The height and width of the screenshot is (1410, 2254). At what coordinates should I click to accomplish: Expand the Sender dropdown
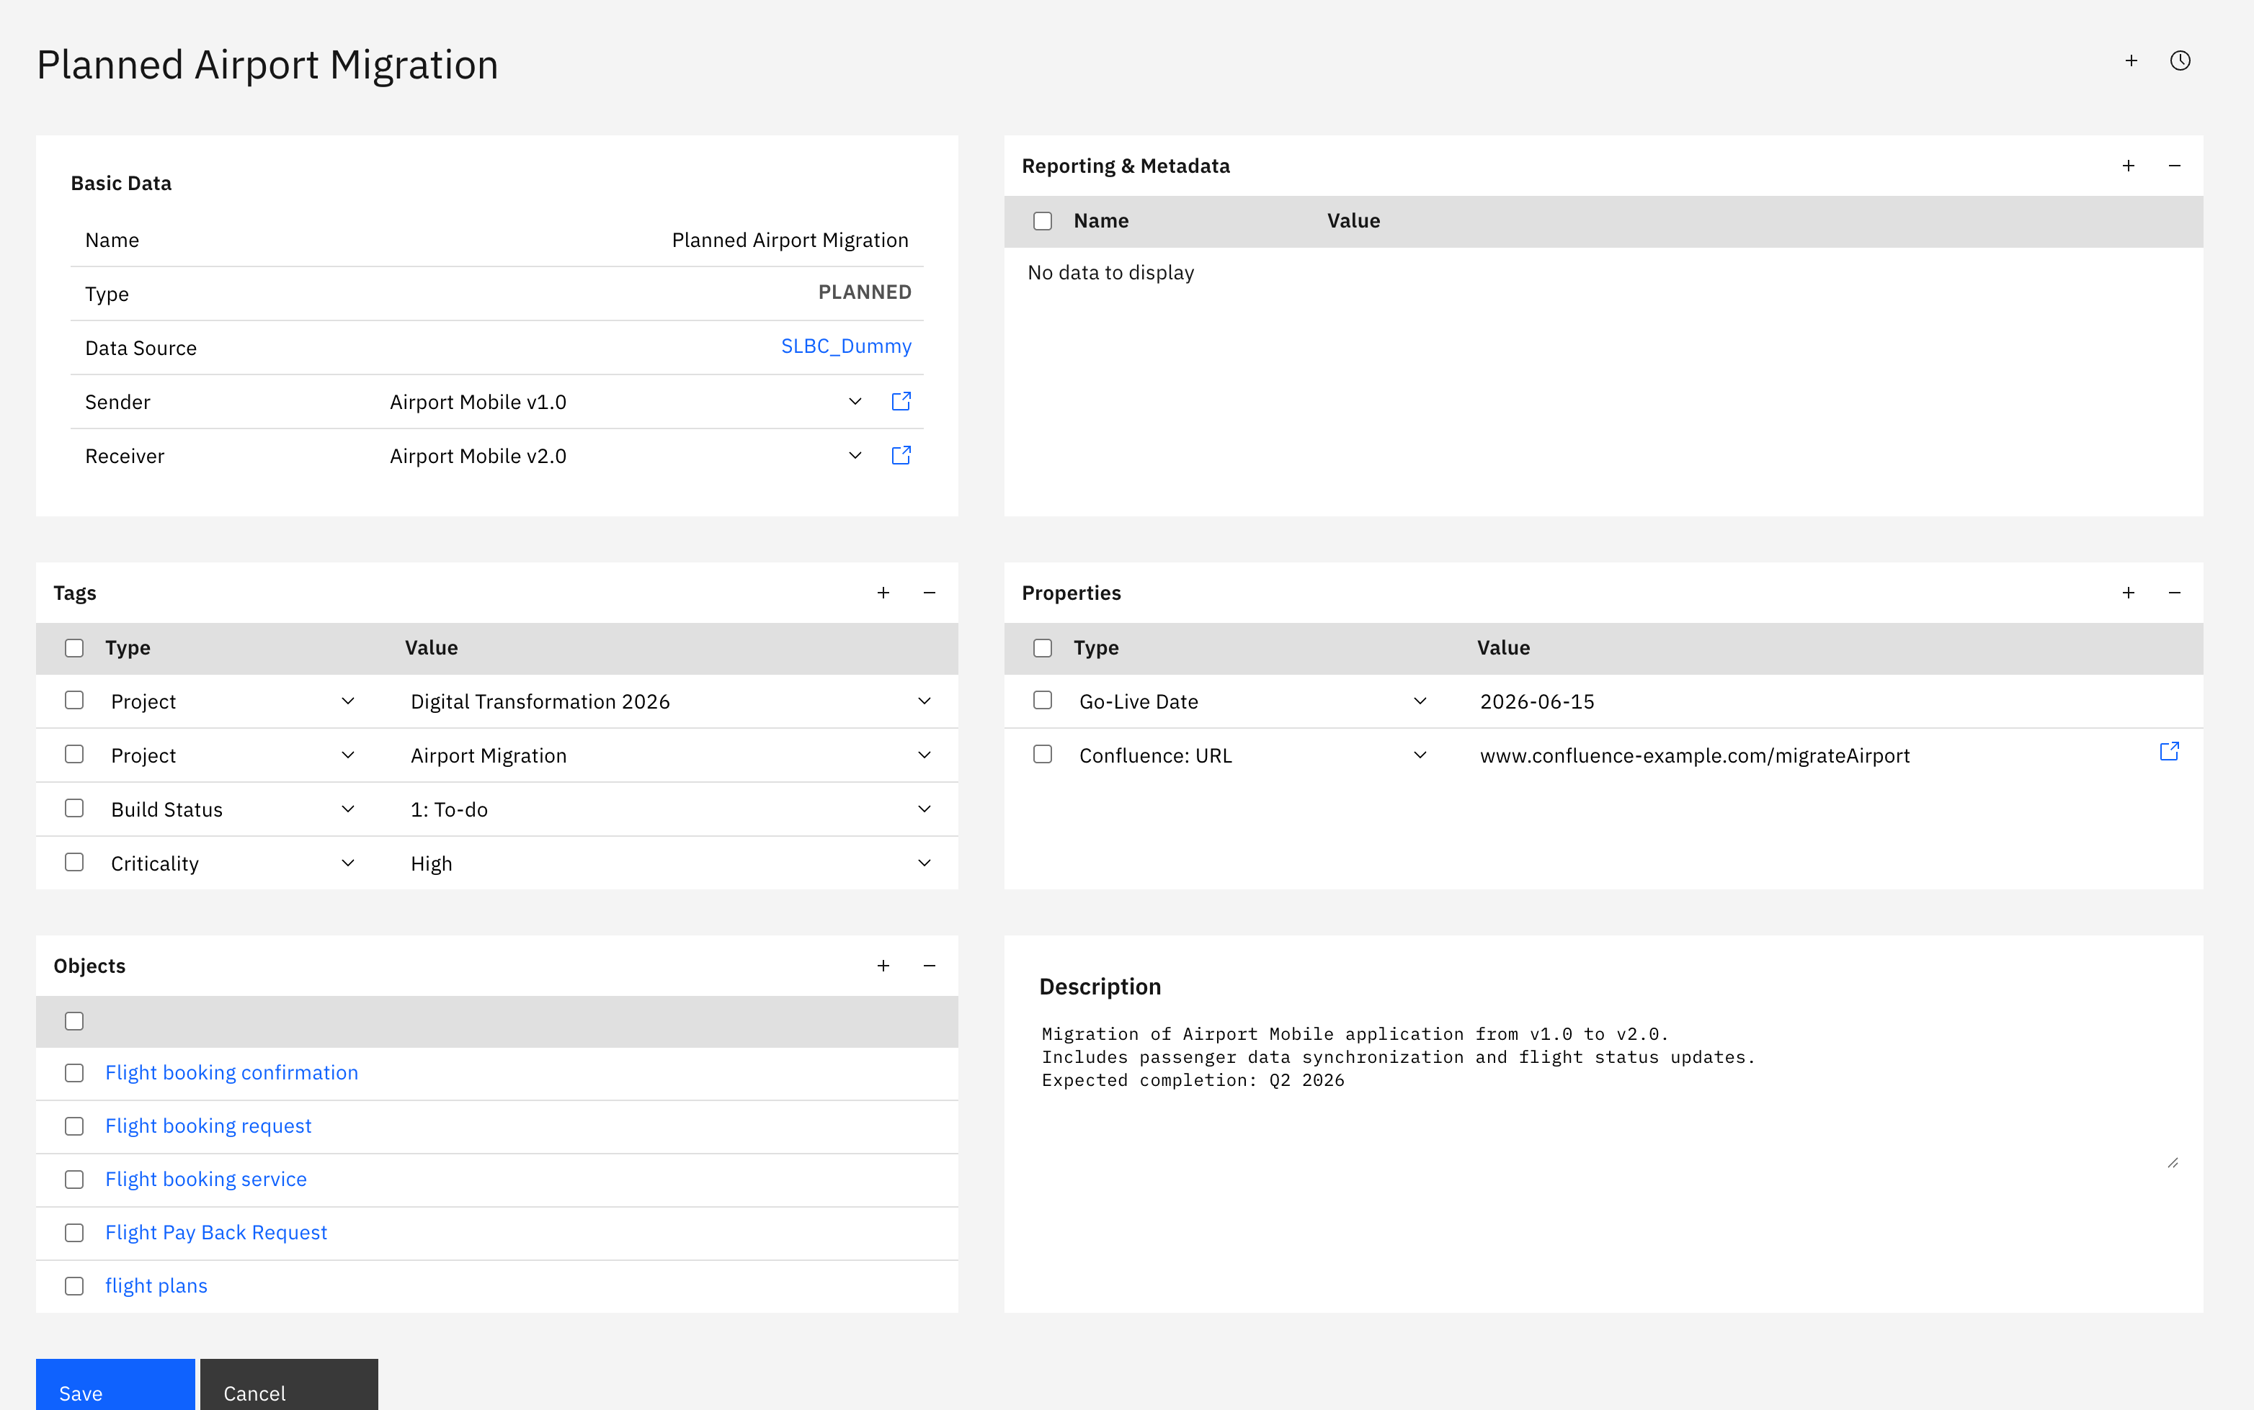[x=855, y=402]
